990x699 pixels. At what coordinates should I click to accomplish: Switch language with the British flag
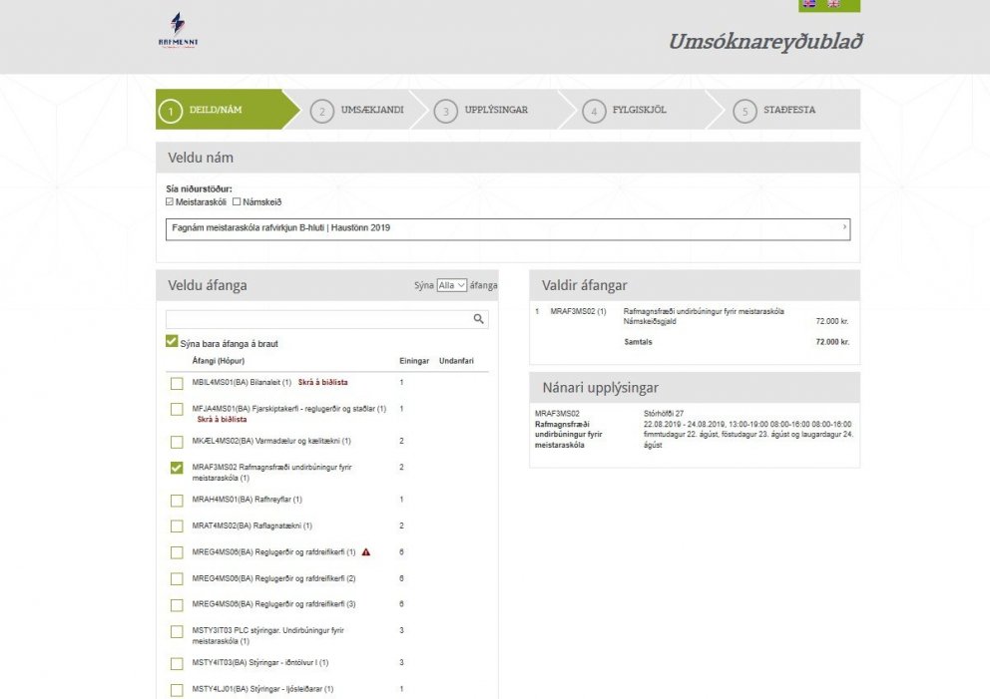point(833,4)
